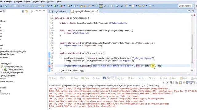Open dropdown next to Next Annotation icon
Screen dimensions: 197x110
(x=130, y=6)
